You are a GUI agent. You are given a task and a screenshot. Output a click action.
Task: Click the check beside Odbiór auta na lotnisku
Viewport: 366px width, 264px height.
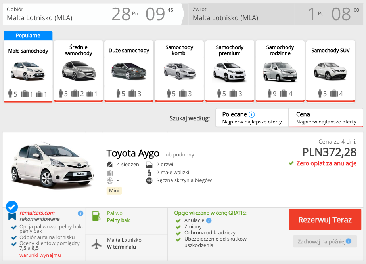click(14, 237)
